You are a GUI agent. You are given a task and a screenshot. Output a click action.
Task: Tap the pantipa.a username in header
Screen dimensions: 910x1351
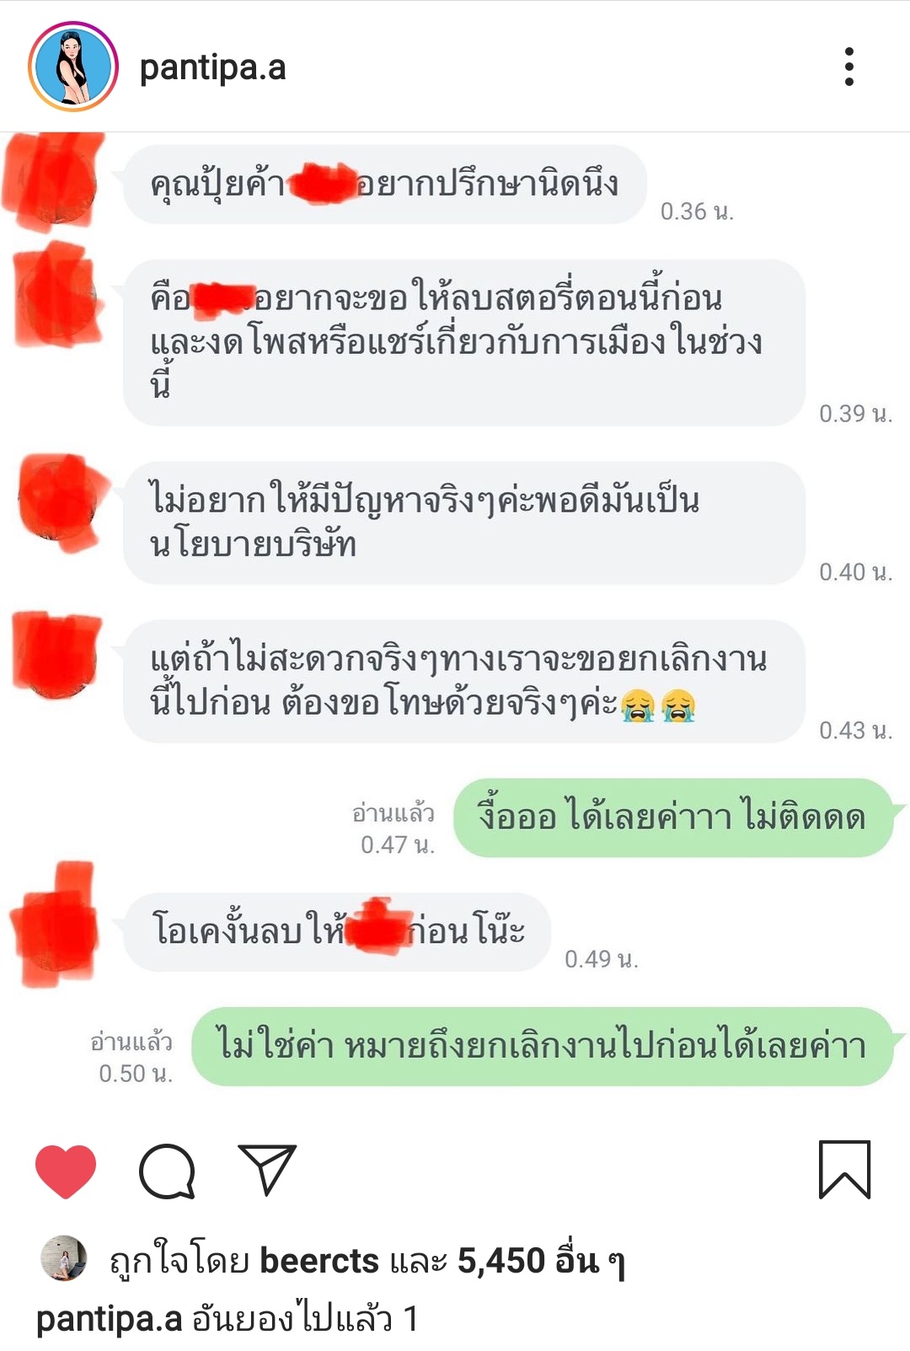pos(212,67)
